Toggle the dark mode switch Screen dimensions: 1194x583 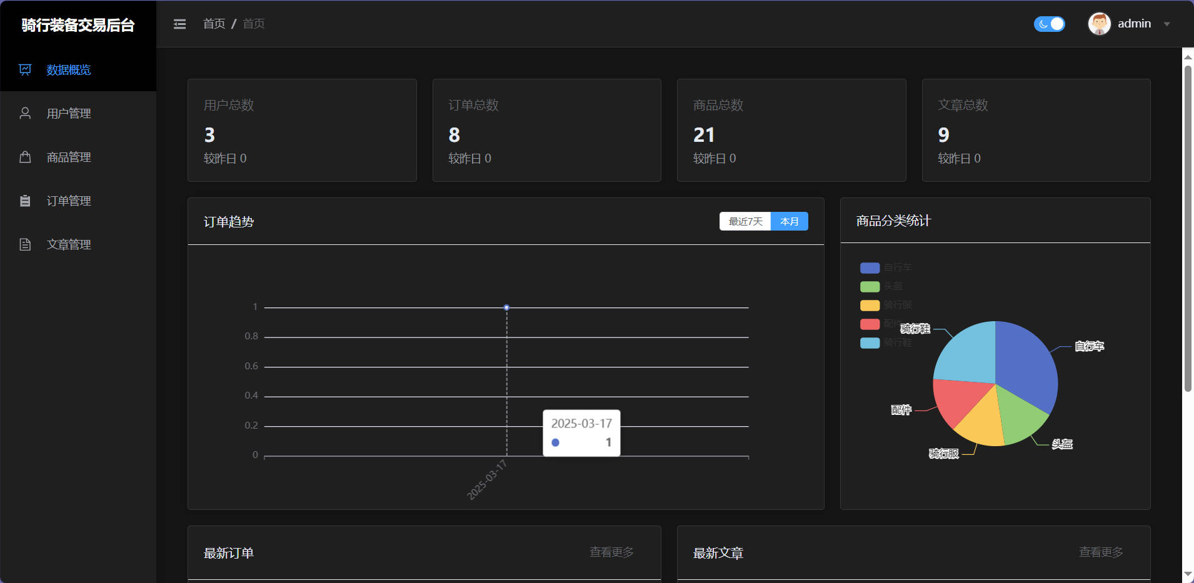1049,24
